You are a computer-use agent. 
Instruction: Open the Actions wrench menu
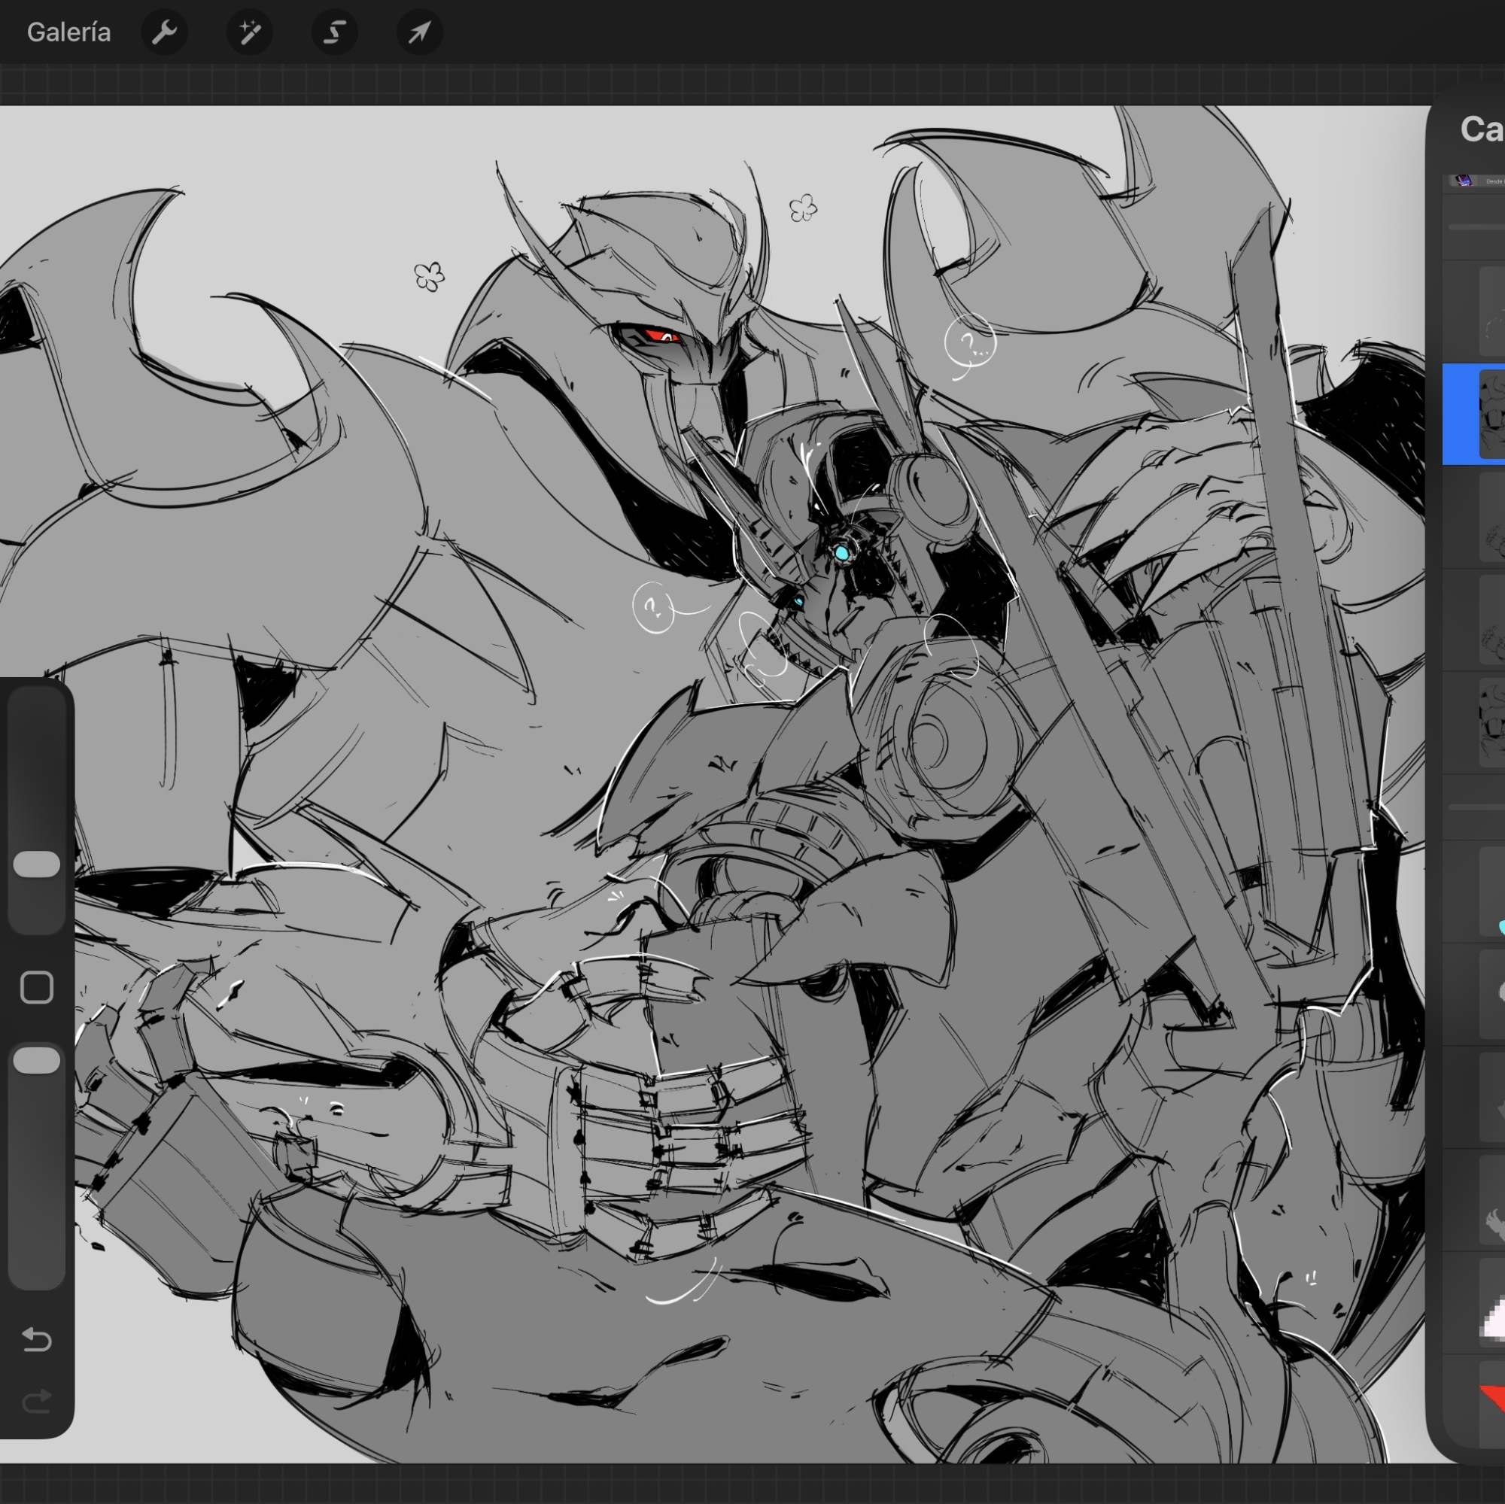point(164,32)
